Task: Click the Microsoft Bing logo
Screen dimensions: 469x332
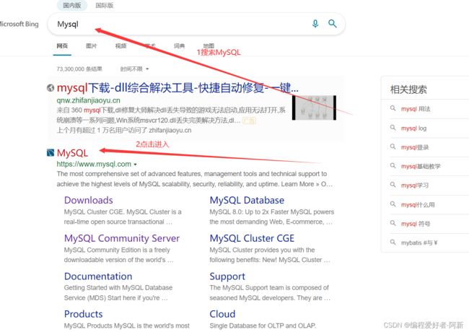Action: [x=19, y=24]
